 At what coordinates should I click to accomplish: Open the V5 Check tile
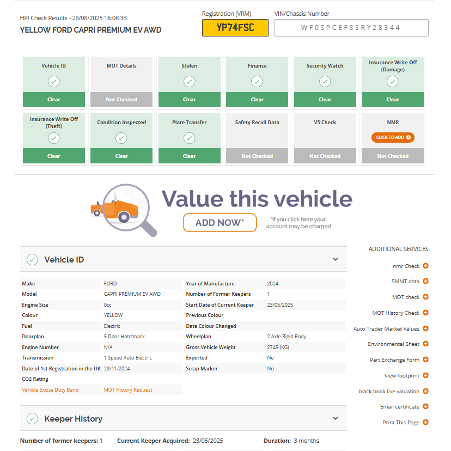click(x=325, y=138)
